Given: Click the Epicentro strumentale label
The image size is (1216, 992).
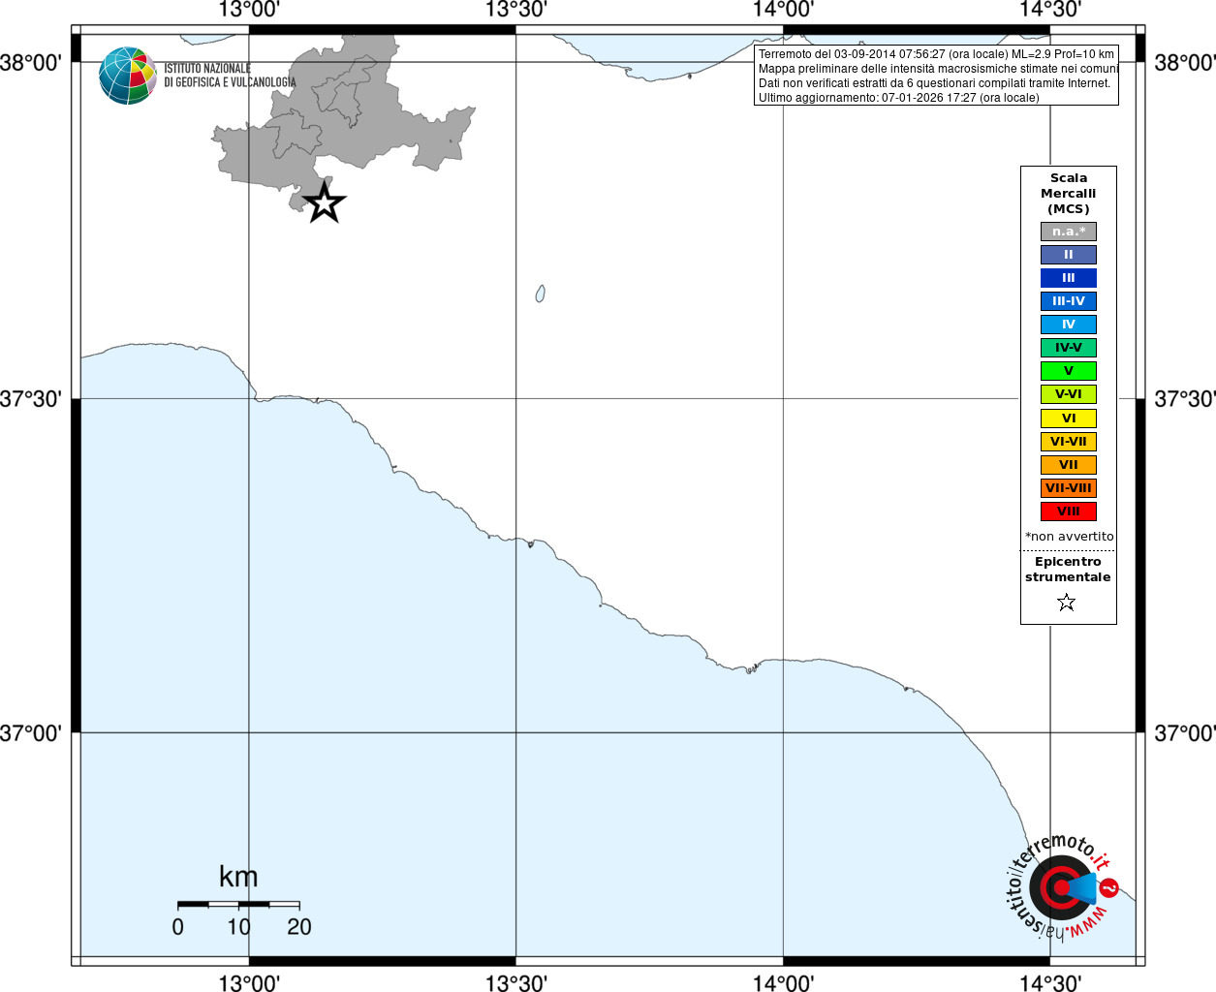Looking at the screenshot, I should pos(1068,570).
